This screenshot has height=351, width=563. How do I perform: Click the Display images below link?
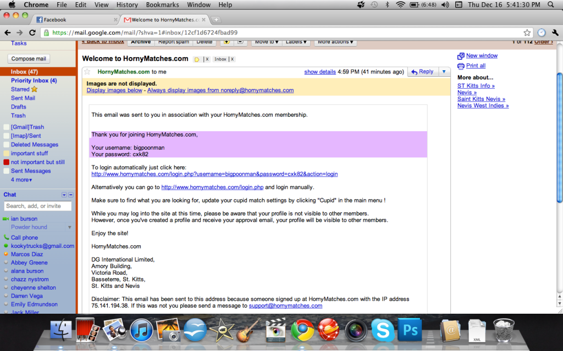point(114,90)
